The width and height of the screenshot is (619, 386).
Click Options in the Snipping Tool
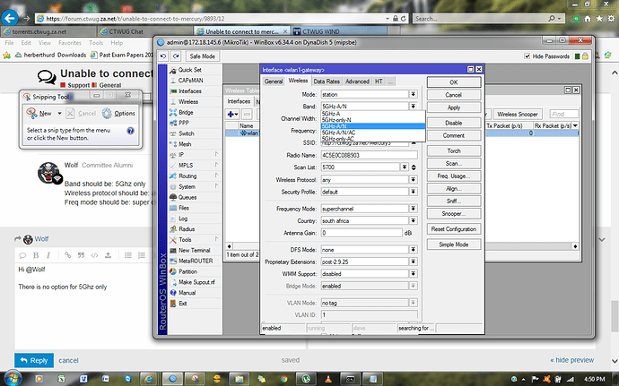[118, 114]
